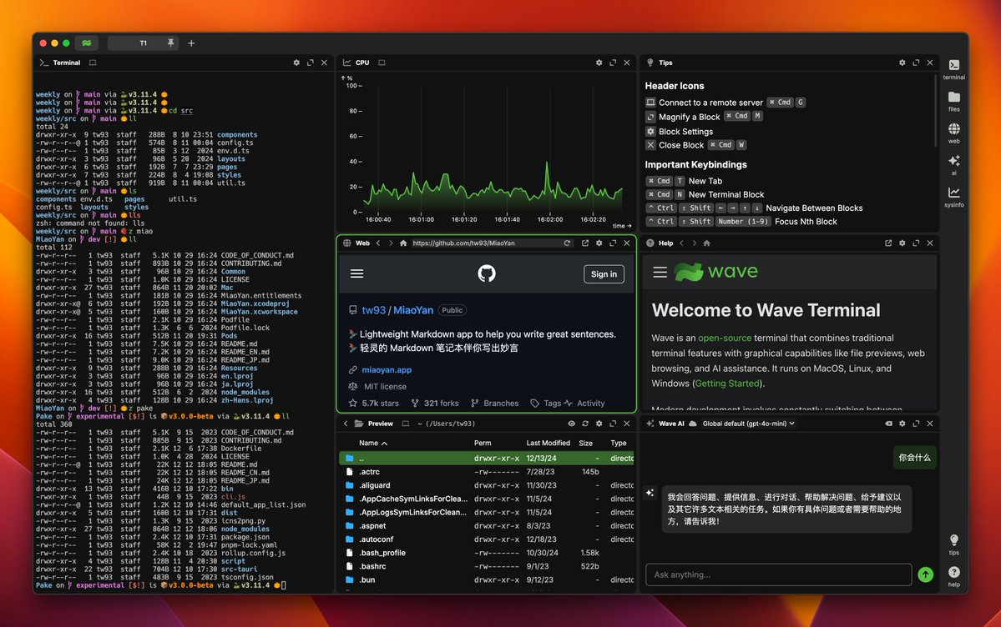Open the help widget in right sidebar
The width and height of the screenshot is (1001, 627).
click(x=953, y=576)
